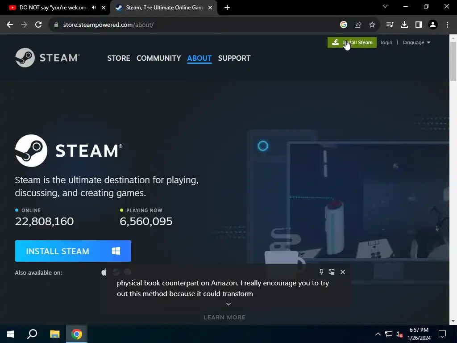
Task: Select the Steam Ultimate Online Game tab
Action: tap(164, 8)
